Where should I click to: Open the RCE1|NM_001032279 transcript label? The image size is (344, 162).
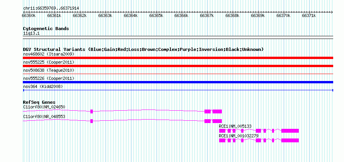(239, 136)
